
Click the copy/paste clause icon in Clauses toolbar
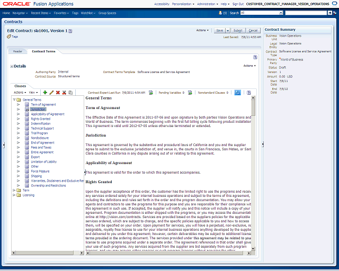(x=70, y=93)
